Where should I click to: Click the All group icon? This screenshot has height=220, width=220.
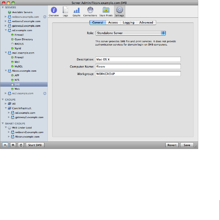[x=10, y=104]
